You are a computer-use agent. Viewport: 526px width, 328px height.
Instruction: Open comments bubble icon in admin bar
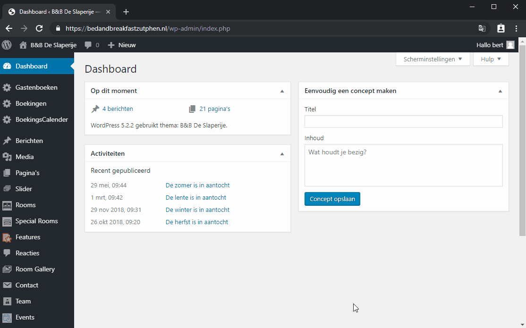(88, 45)
